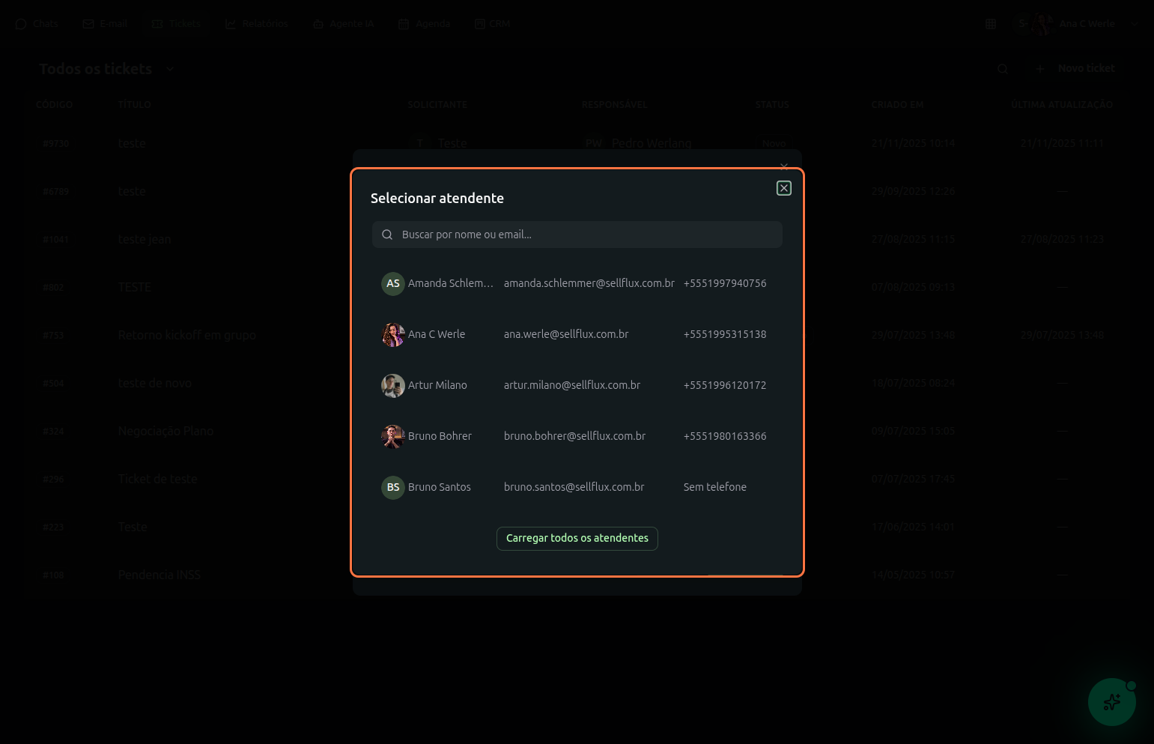Click the apps grid icon in header
Image resolution: width=1154 pixels, height=744 pixels.
[x=991, y=24]
